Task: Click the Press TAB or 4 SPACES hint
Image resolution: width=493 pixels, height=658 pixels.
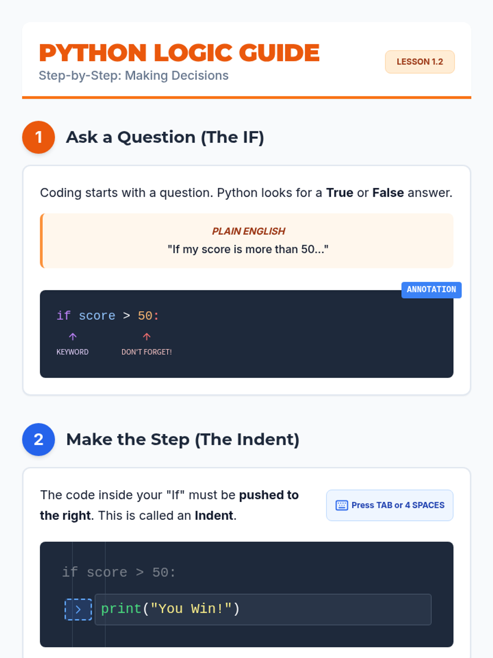Action: coord(397,505)
